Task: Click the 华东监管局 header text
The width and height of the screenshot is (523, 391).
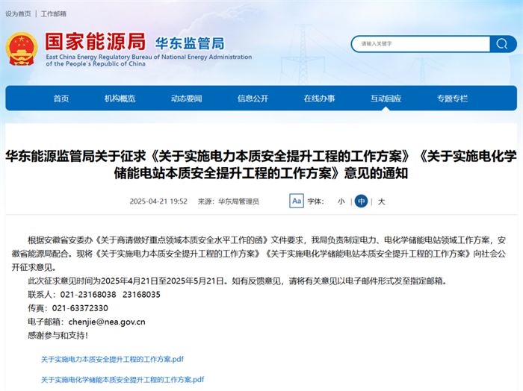Action: pyautogui.click(x=189, y=43)
